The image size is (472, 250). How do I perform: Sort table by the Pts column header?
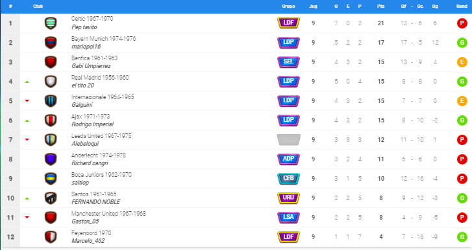click(381, 6)
